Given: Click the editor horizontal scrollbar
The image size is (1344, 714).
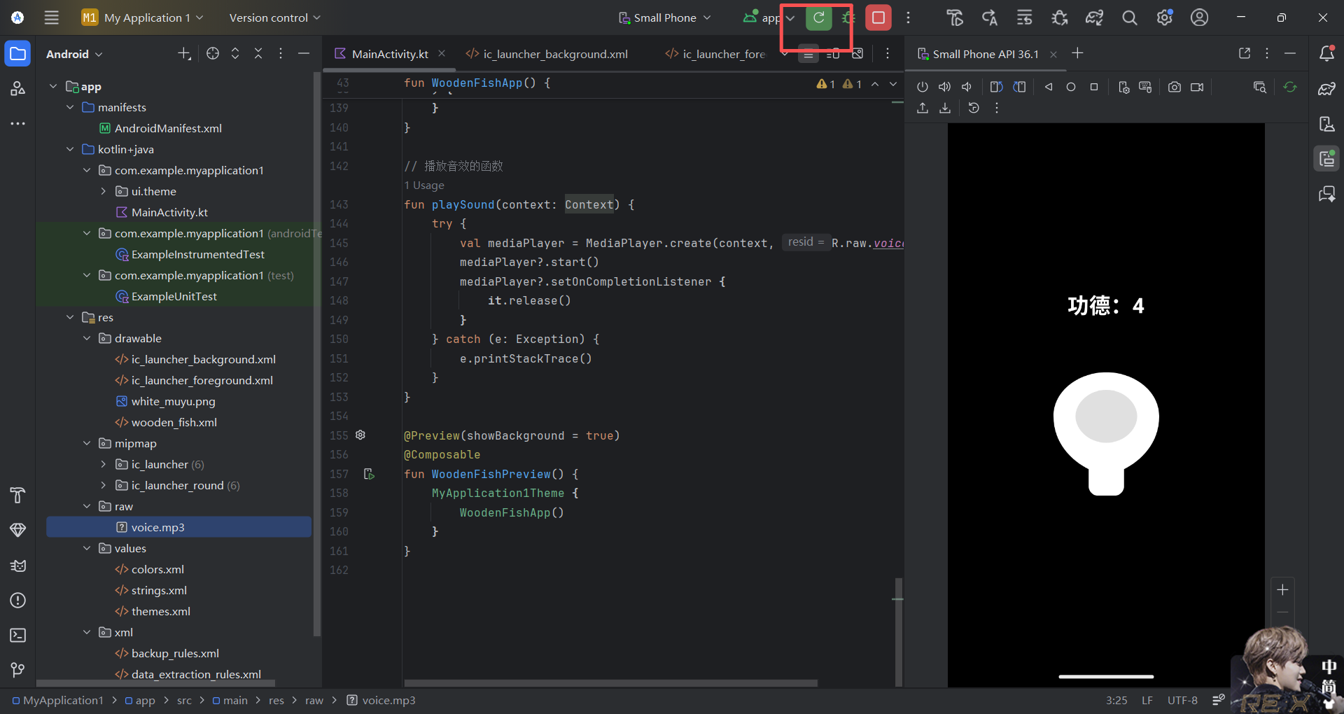Looking at the screenshot, I should click(x=610, y=682).
